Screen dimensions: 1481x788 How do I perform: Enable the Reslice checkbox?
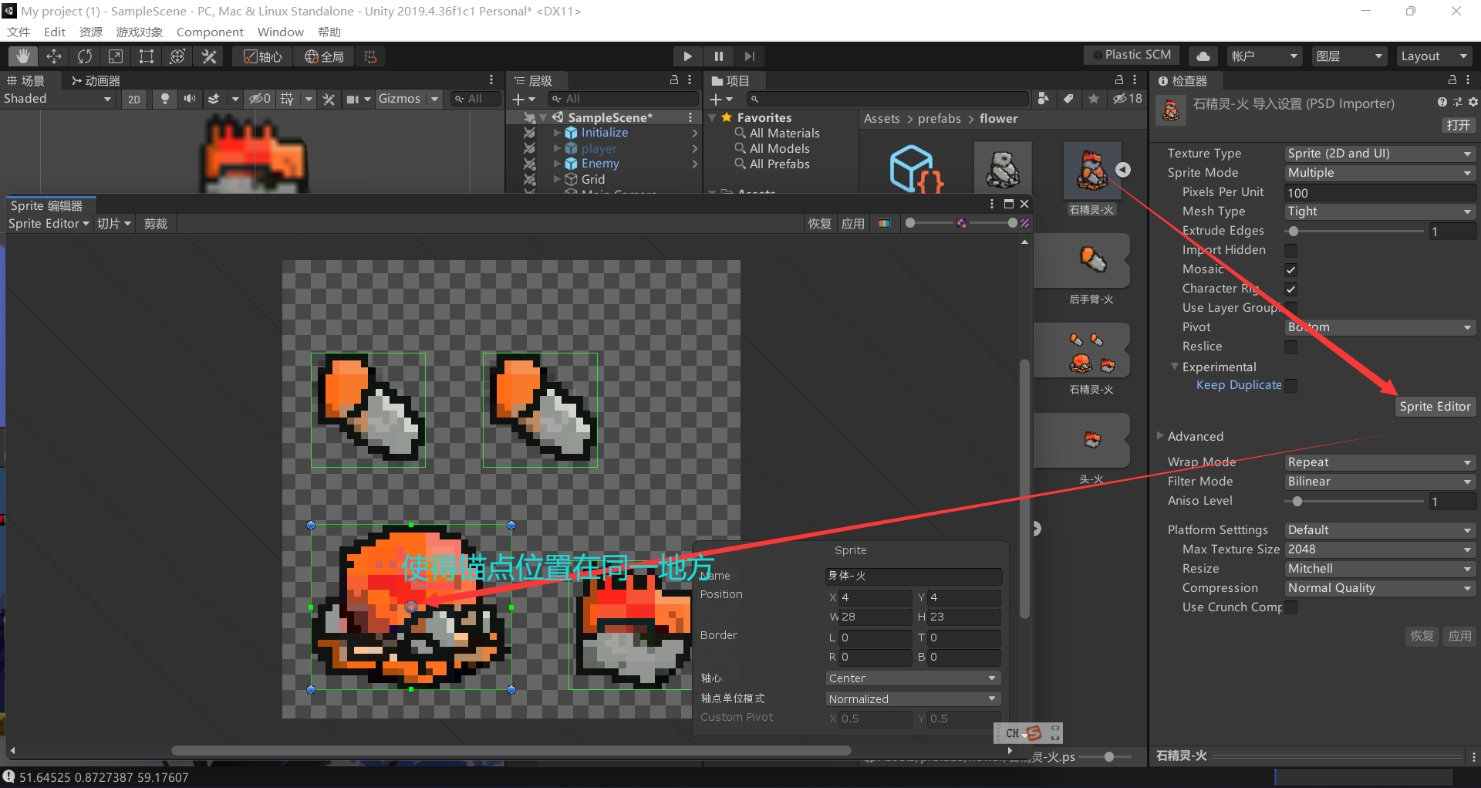coord(1290,347)
